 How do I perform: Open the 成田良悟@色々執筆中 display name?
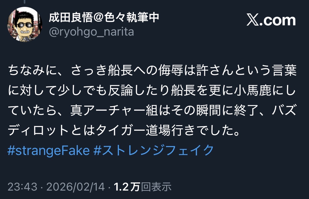point(104,17)
